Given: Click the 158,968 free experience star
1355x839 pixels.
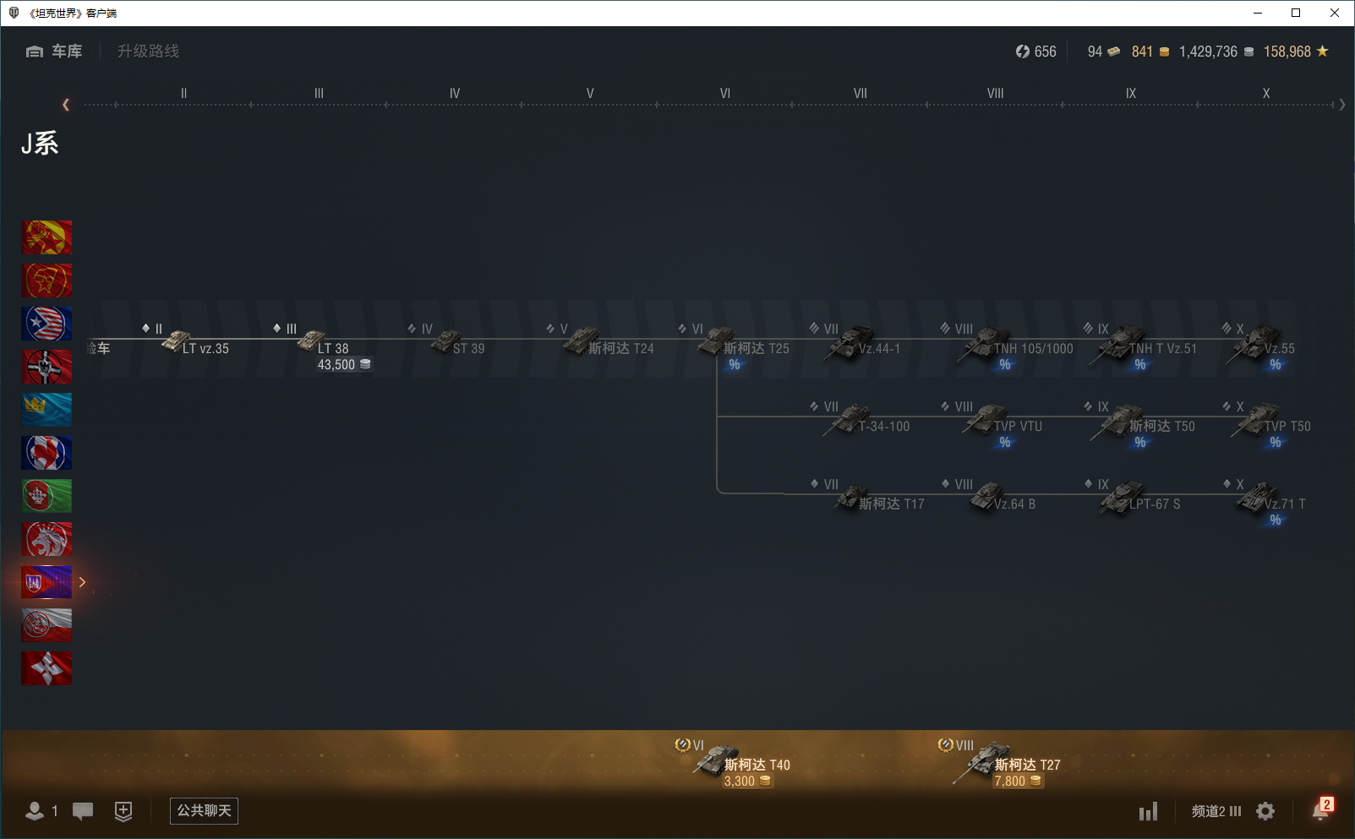Looking at the screenshot, I should click(x=1323, y=52).
